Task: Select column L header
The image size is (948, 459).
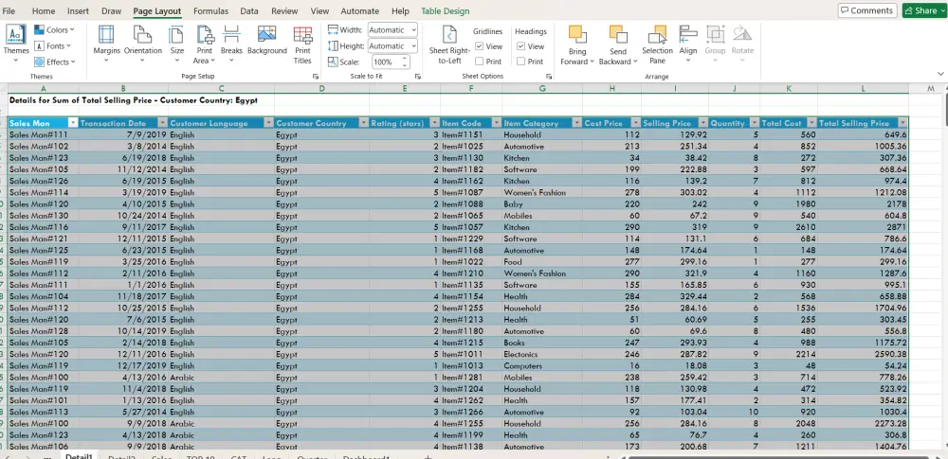Action: pos(863,89)
